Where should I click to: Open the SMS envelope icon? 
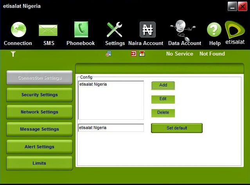click(48, 30)
